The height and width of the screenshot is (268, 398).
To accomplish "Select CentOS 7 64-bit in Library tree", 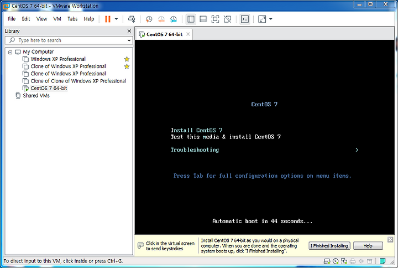I will tap(49, 88).
